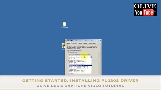Switch to the Previous Versions tab
Image resolution: width=161 pixels, height=90 pixels.
point(92,43)
